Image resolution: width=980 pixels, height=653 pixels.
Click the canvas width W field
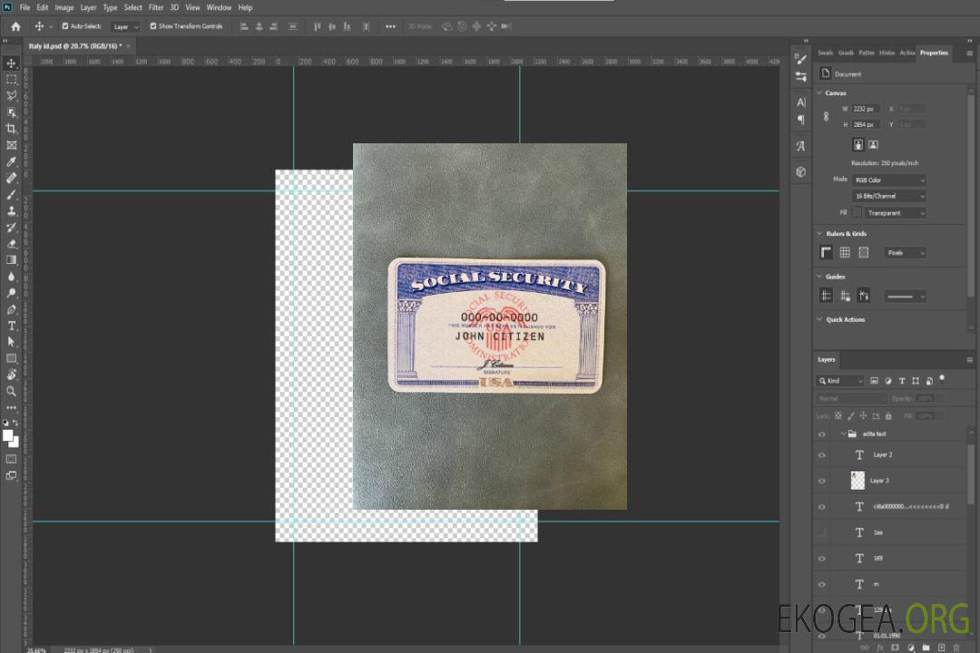(x=866, y=109)
